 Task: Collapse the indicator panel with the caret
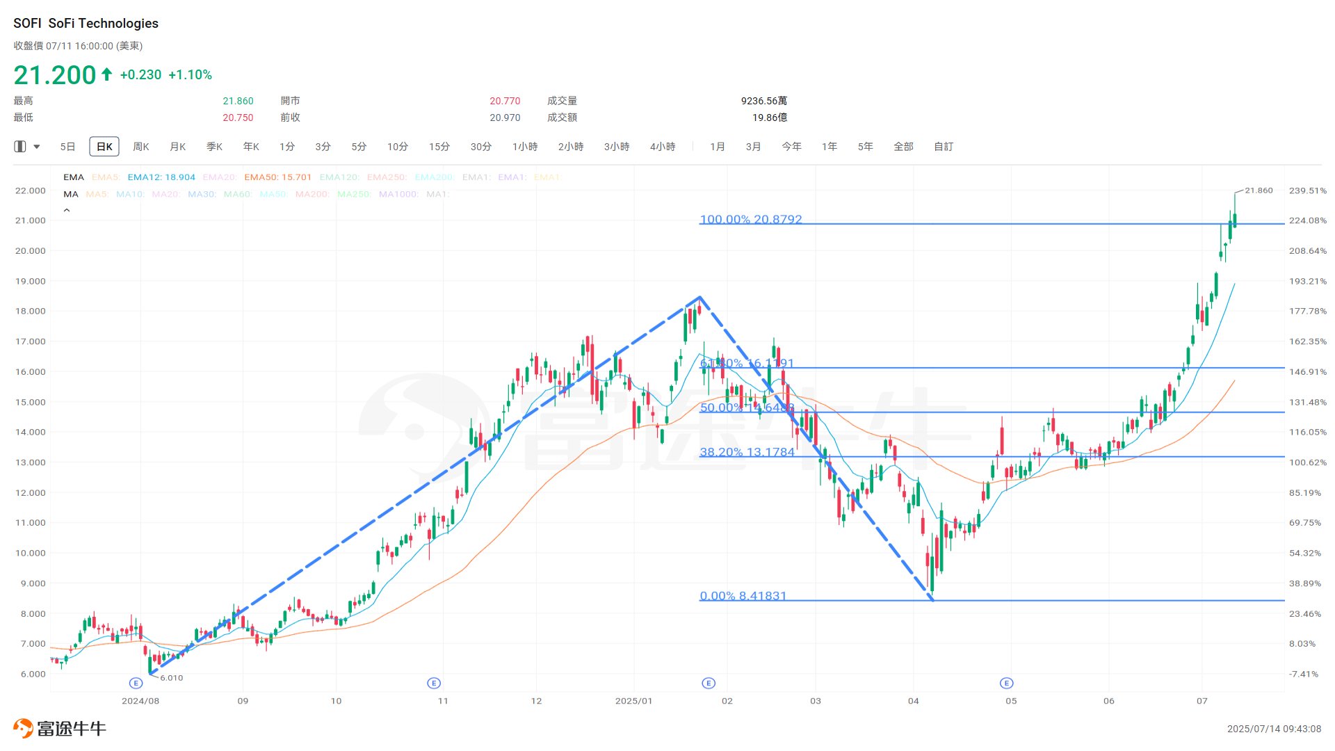[67, 209]
